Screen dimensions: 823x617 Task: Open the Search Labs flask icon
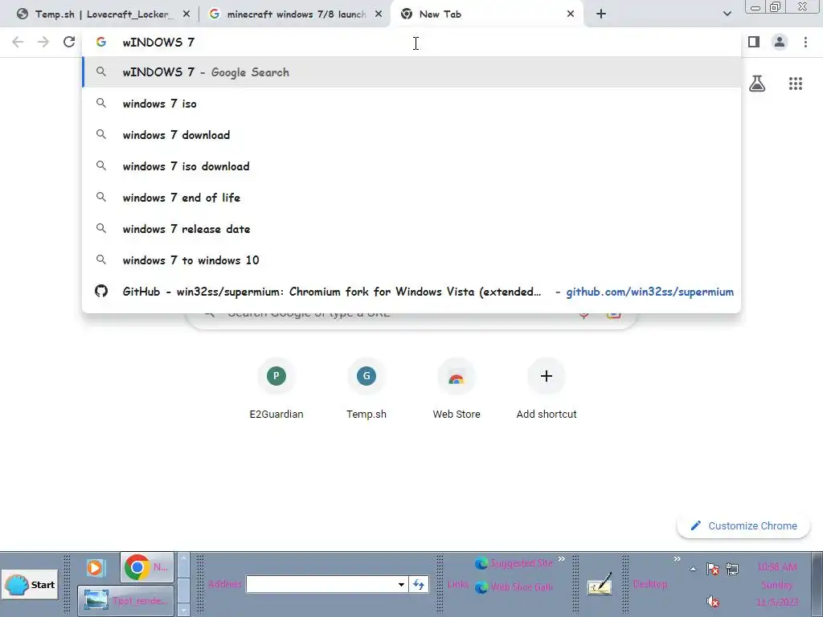click(757, 84)
